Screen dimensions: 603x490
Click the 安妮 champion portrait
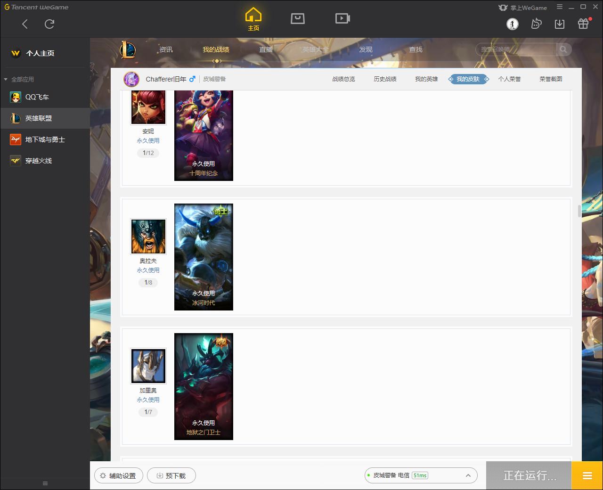point(148,107)
